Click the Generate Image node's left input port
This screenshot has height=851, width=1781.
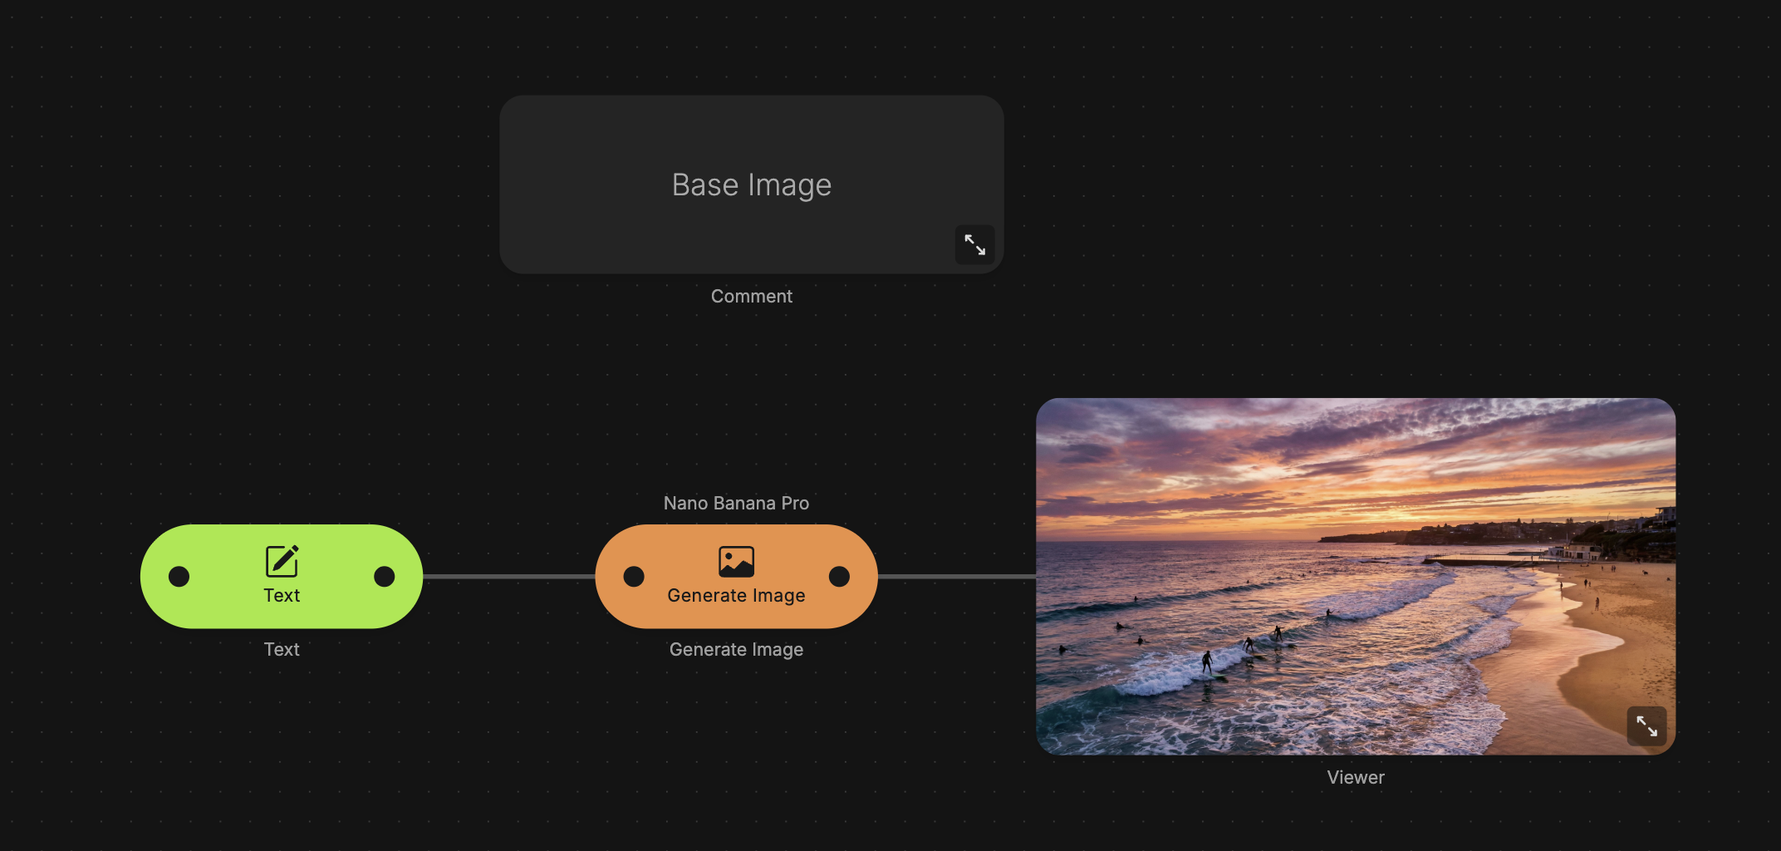[x=634, y=577]
